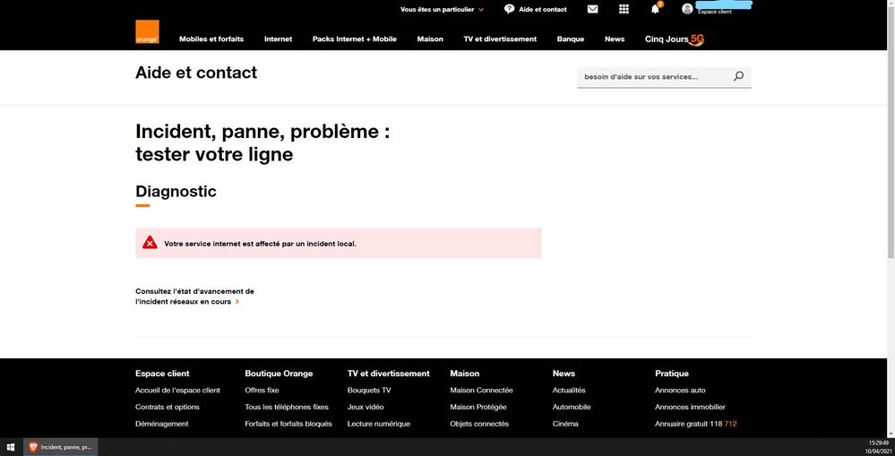Screen dimensions: 895x456
Task: Open Mobiles et forfaits menu
Action: click(211, 39)
